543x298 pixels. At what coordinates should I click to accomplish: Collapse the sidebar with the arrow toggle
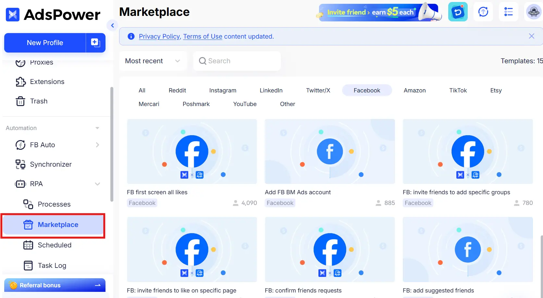(x=112, y=25)
